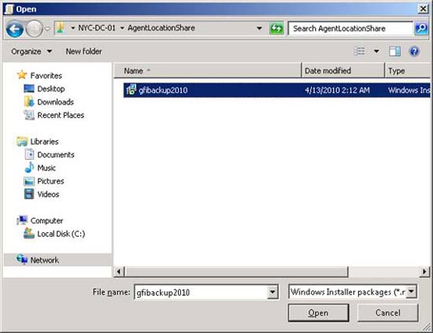433x333 pixels.
Task: Click the Music note icon
Action: click(x=29, y=168)
